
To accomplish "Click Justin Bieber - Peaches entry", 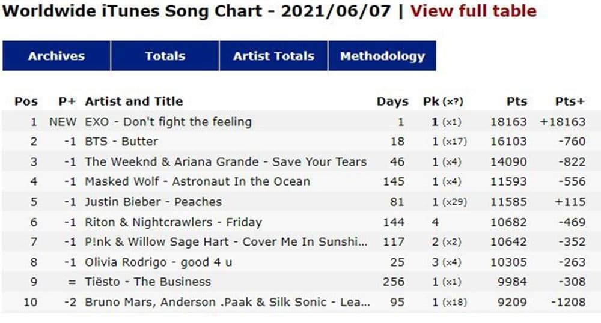I will point(153,202).
